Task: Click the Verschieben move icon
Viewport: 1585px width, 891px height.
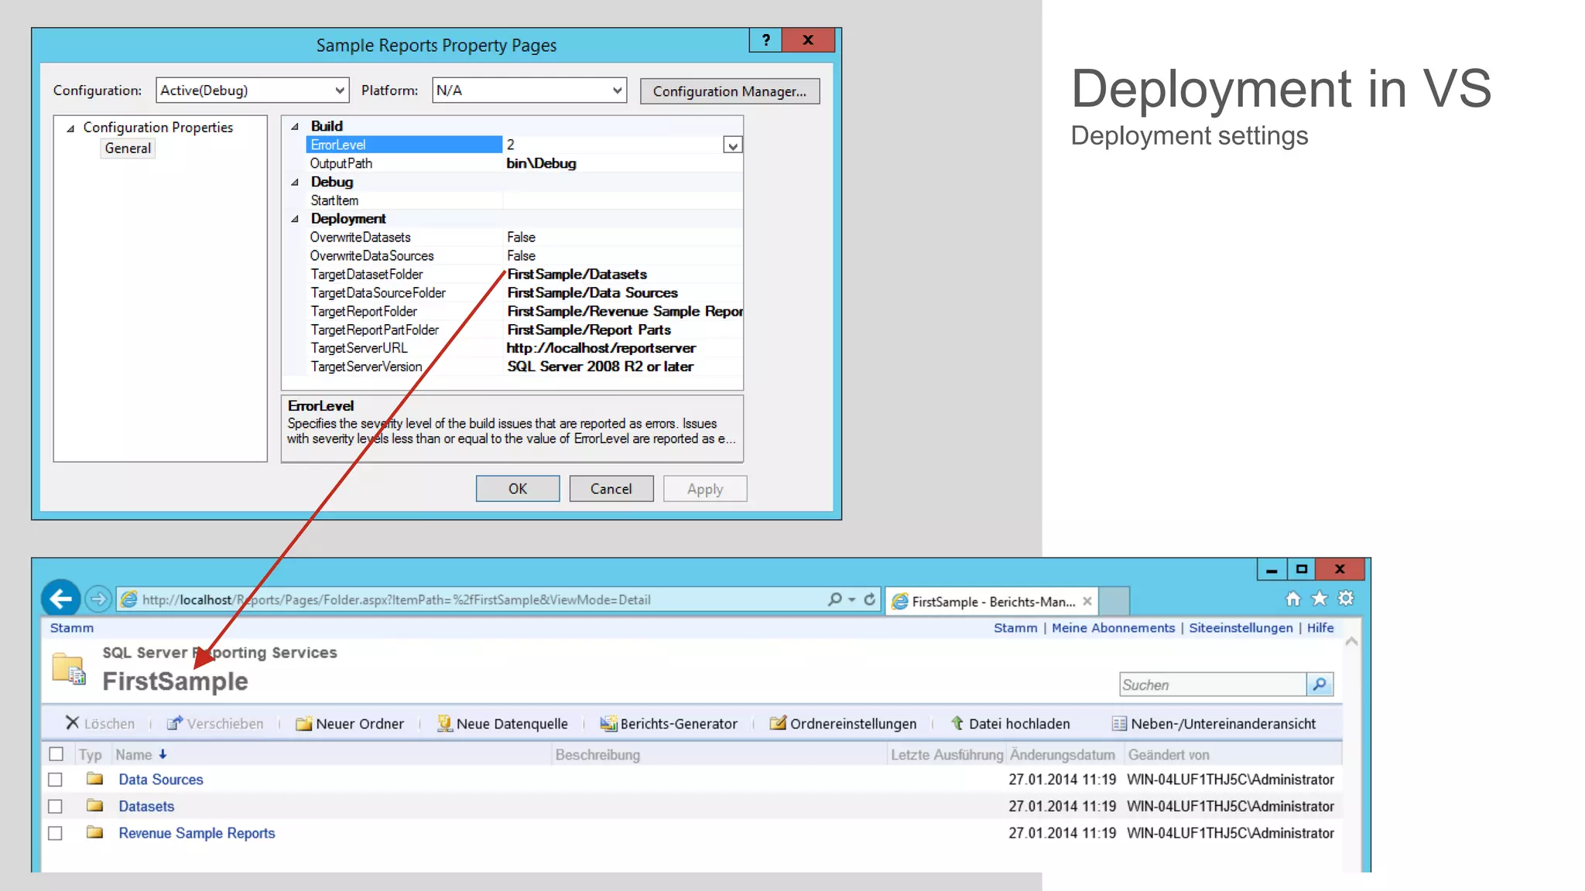Action: pos(175,722)
